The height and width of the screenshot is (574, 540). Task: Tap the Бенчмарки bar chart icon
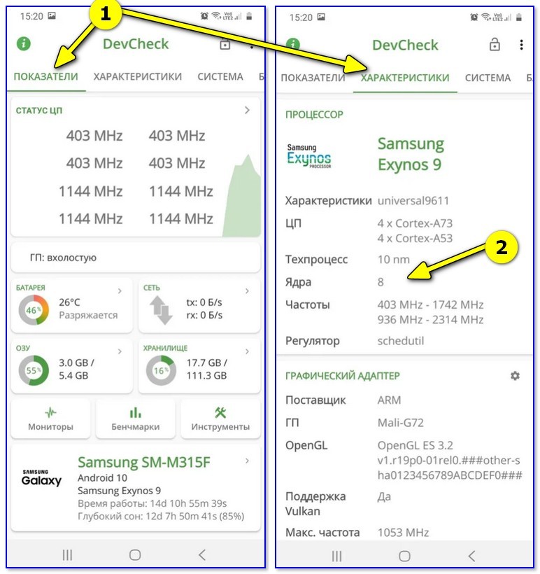[x=136, y=412]
